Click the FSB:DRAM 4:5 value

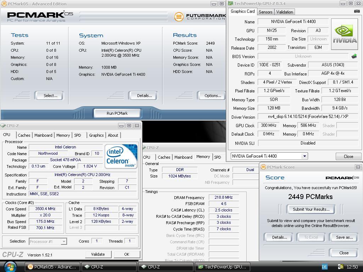[224, 204]
